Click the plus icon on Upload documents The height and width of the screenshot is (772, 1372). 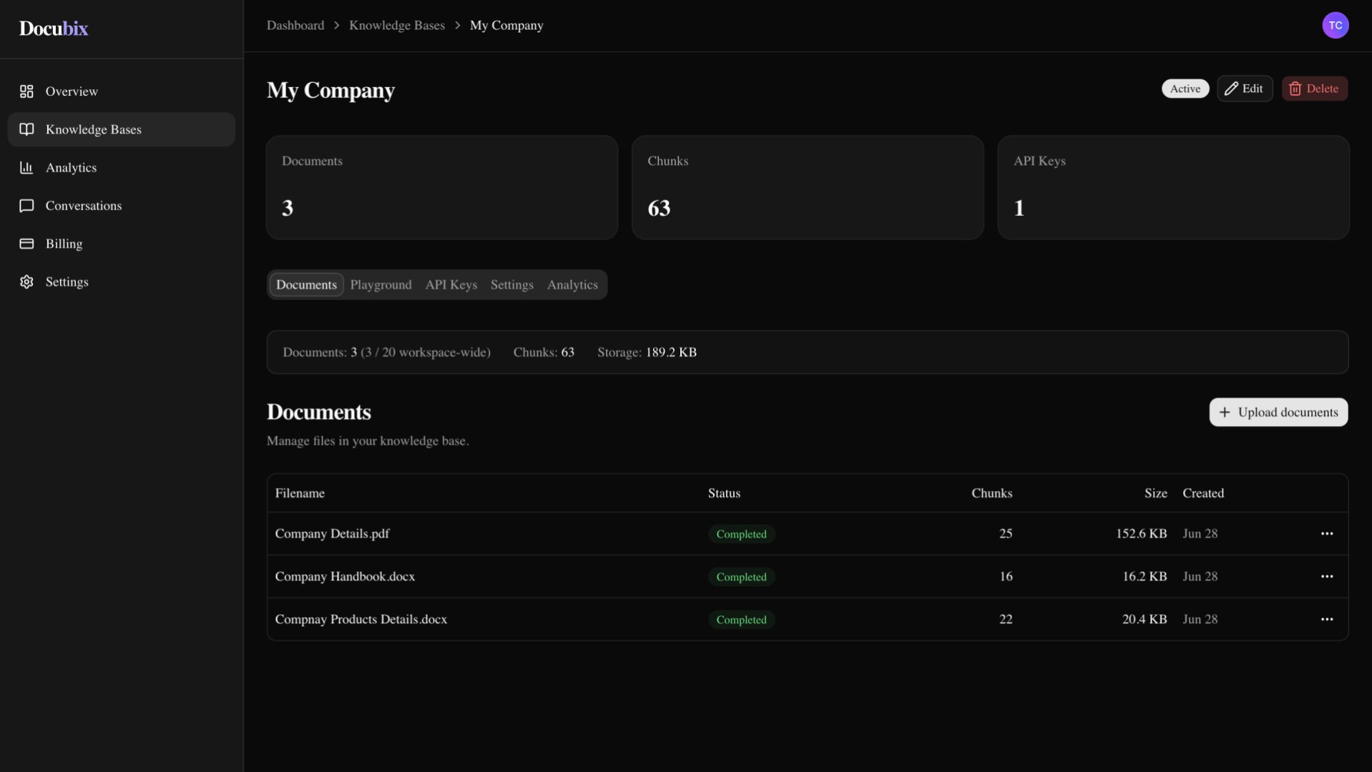(x=1225, y=412)
